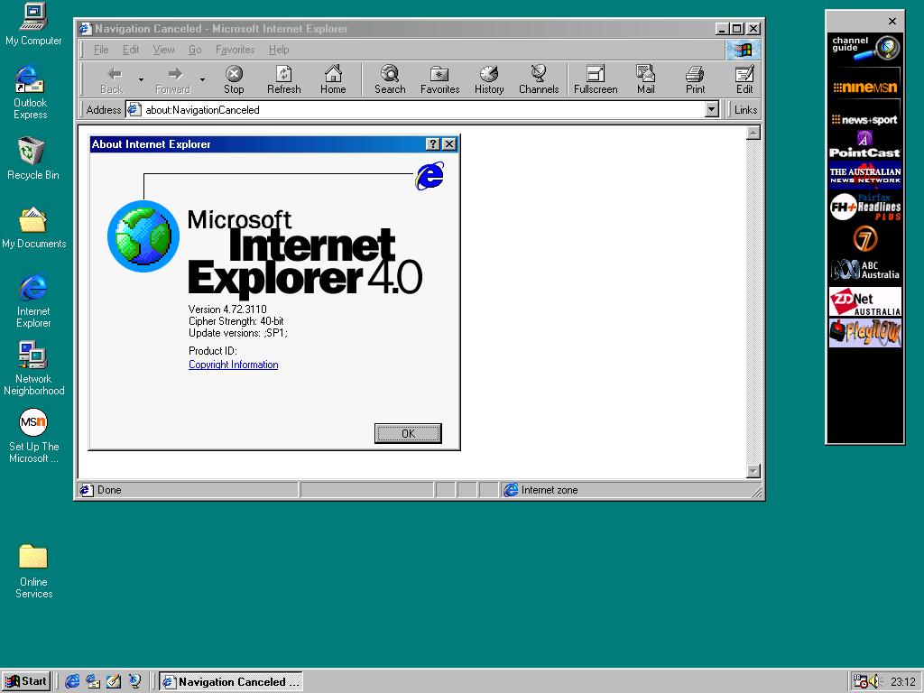Open the Favorites toolbar pane

(439, 79)
